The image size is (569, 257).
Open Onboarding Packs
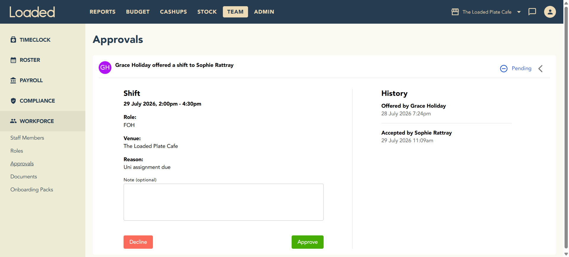point(32,190)
